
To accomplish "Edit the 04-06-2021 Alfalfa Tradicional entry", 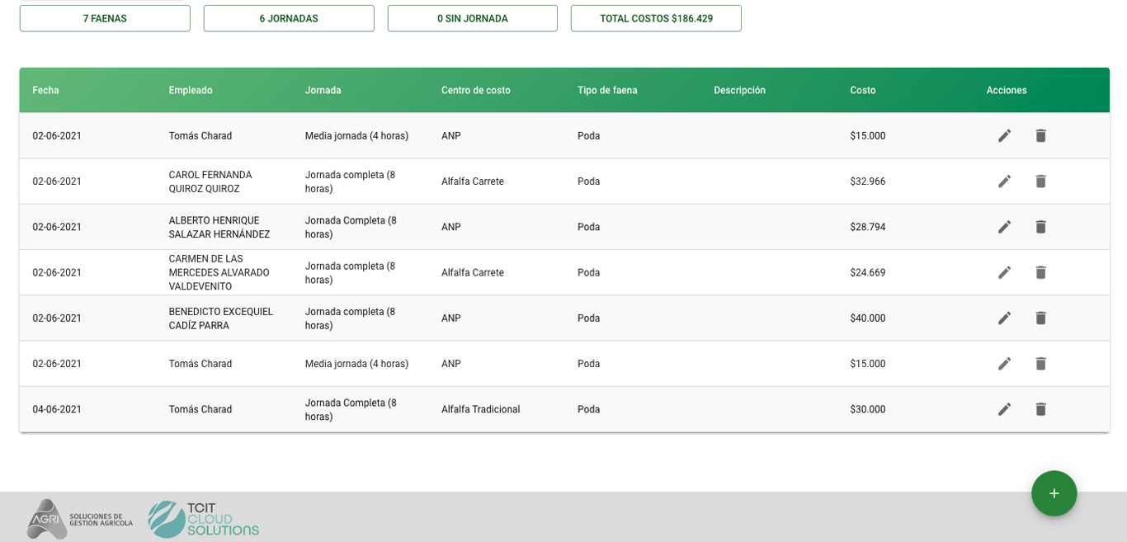I will 1004,409.
